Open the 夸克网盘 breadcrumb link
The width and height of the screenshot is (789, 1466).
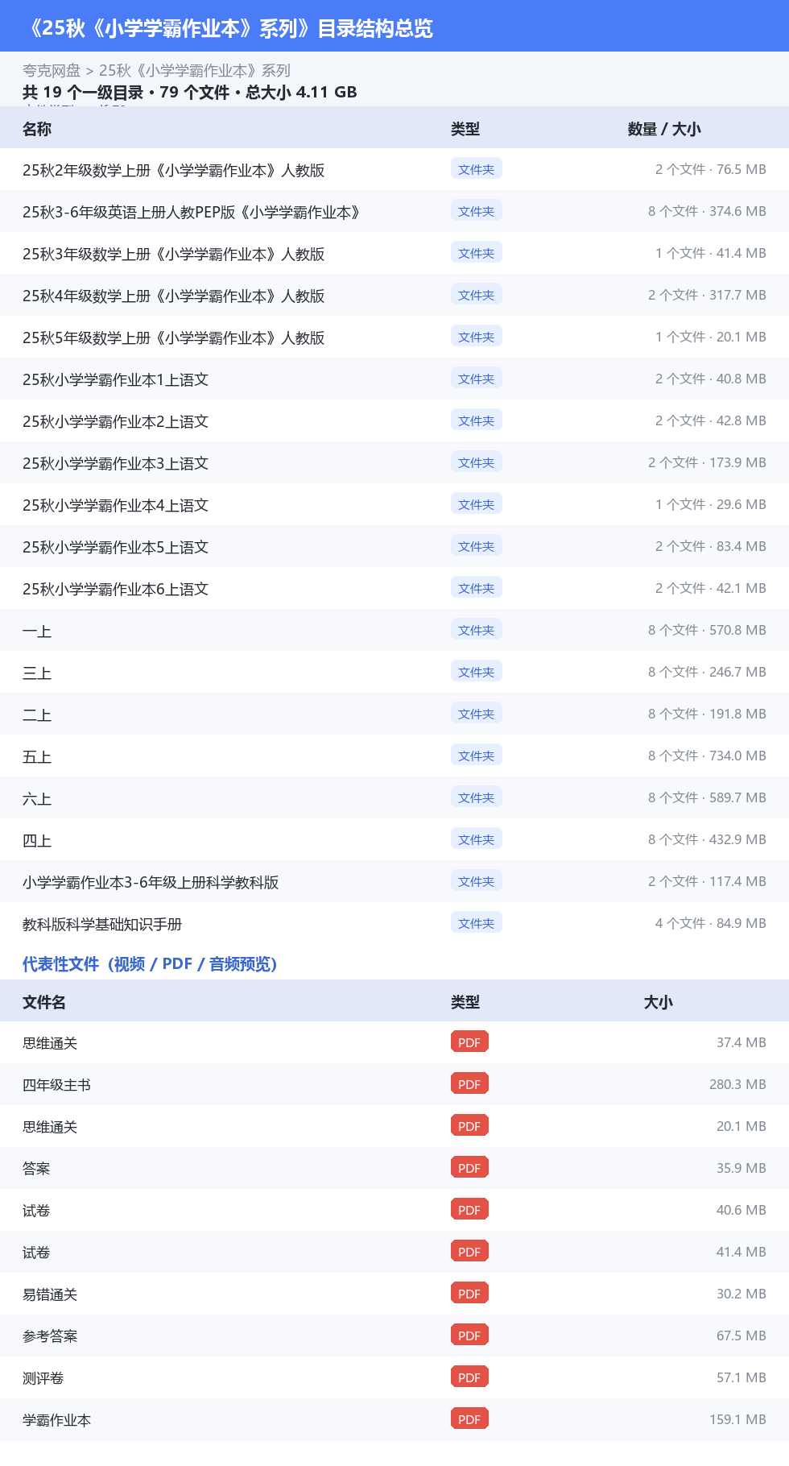(52, 71)
